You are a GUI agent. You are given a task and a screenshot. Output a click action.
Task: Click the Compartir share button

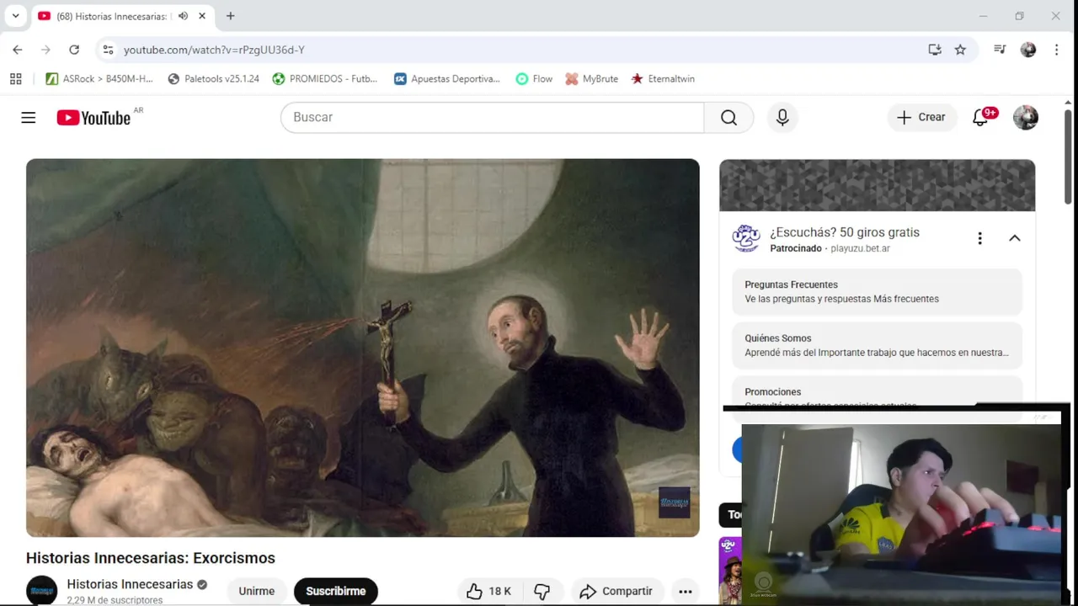click(x=616, y=591)
